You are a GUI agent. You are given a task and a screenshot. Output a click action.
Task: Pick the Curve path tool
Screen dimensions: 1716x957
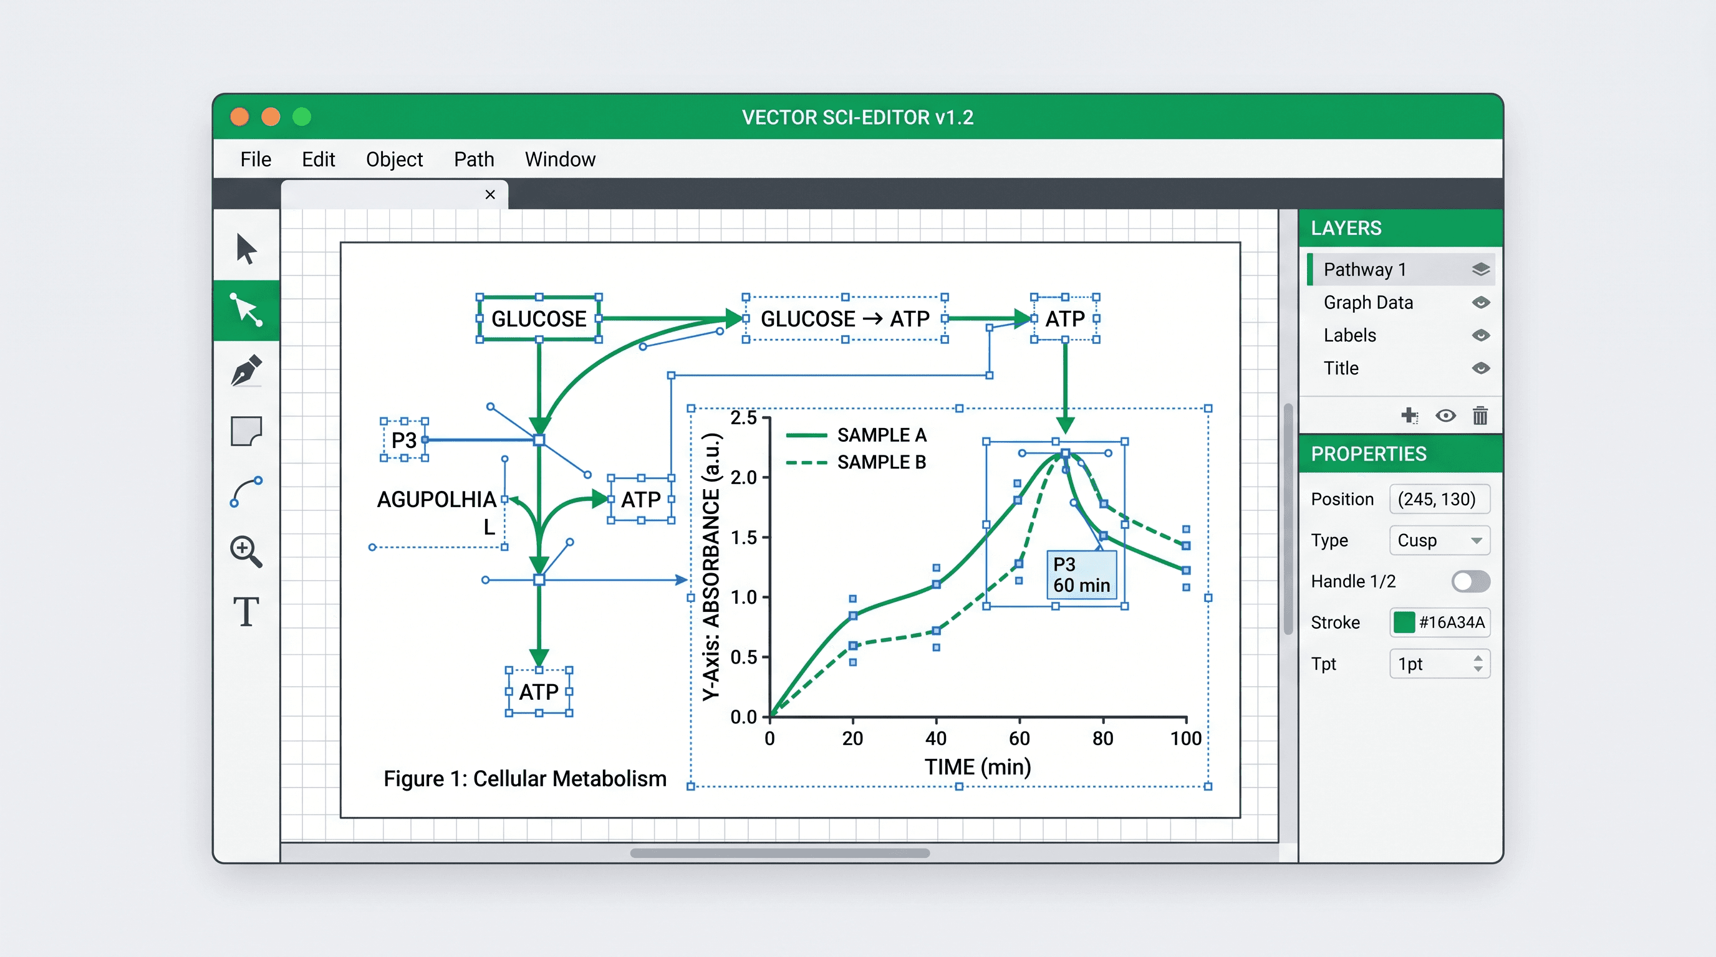tap(246, 492)
